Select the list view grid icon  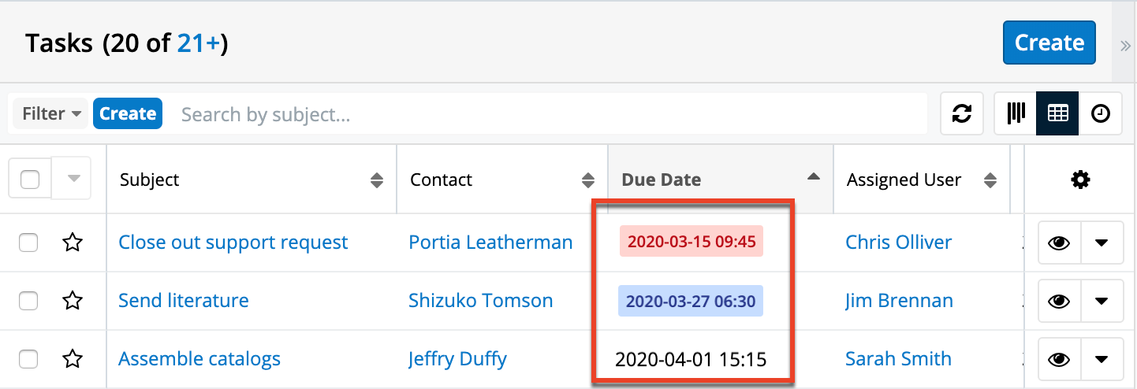(x=1057, y=114)
